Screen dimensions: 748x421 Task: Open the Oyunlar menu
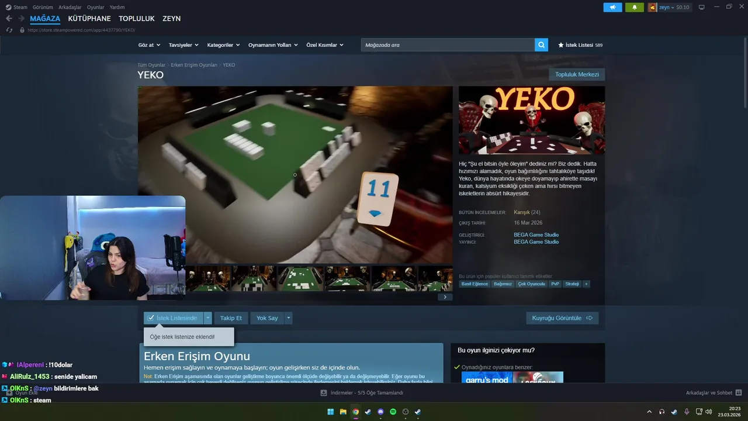tap(95, 7)
